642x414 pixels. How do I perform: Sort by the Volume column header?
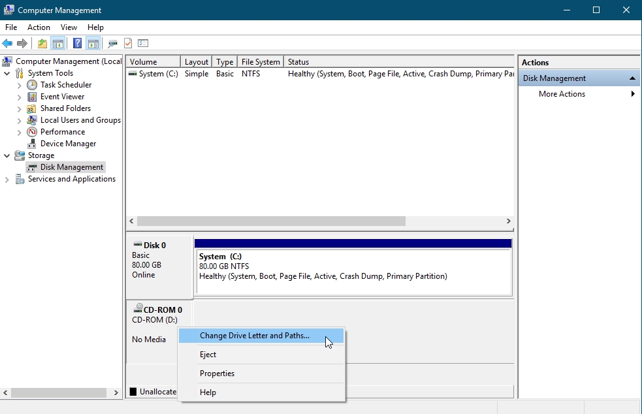click(153, 62)
